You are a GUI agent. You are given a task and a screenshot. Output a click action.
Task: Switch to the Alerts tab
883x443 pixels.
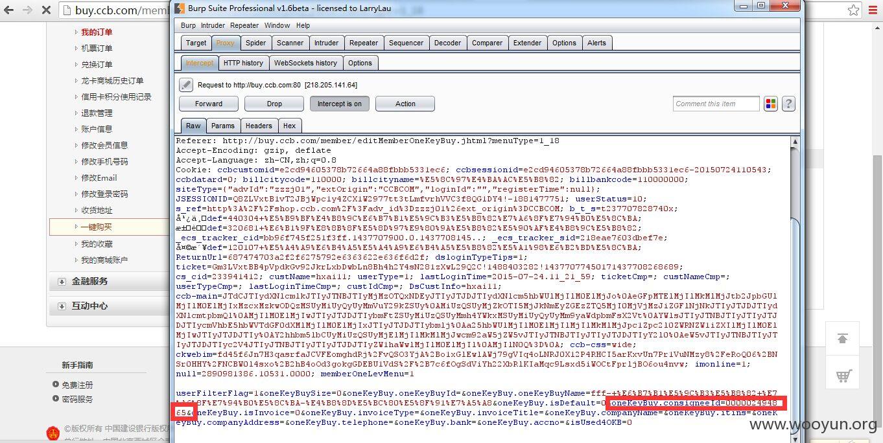596,43
